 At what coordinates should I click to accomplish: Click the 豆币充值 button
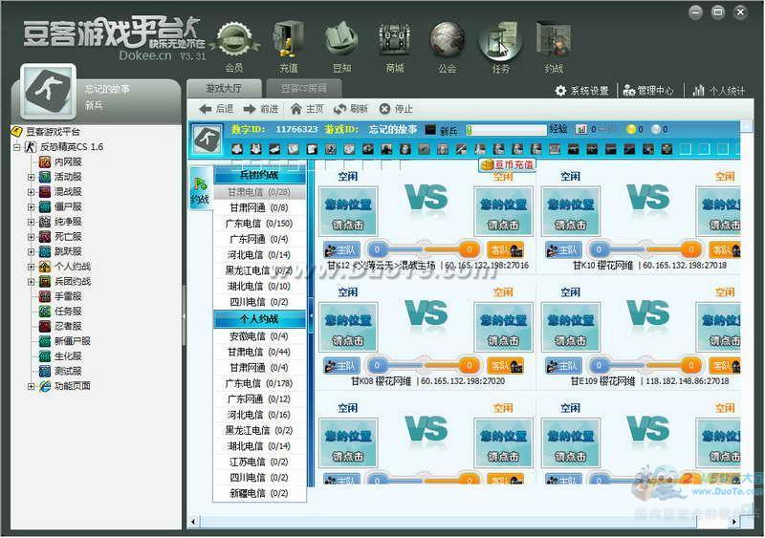click(x=508, y=165)
